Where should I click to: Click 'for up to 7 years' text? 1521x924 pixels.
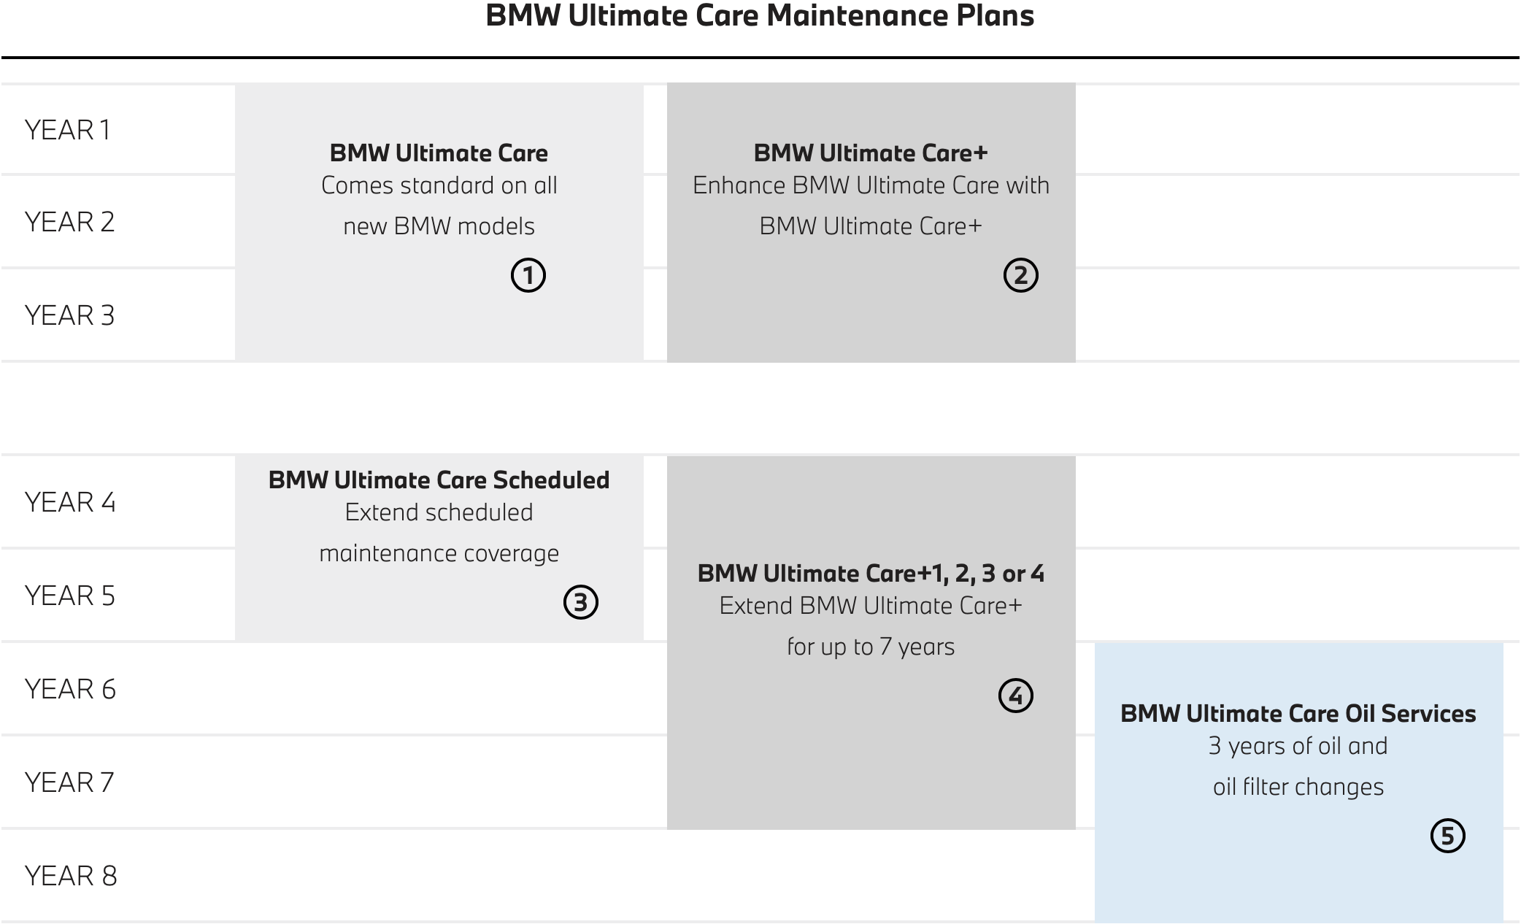(871, 647)
